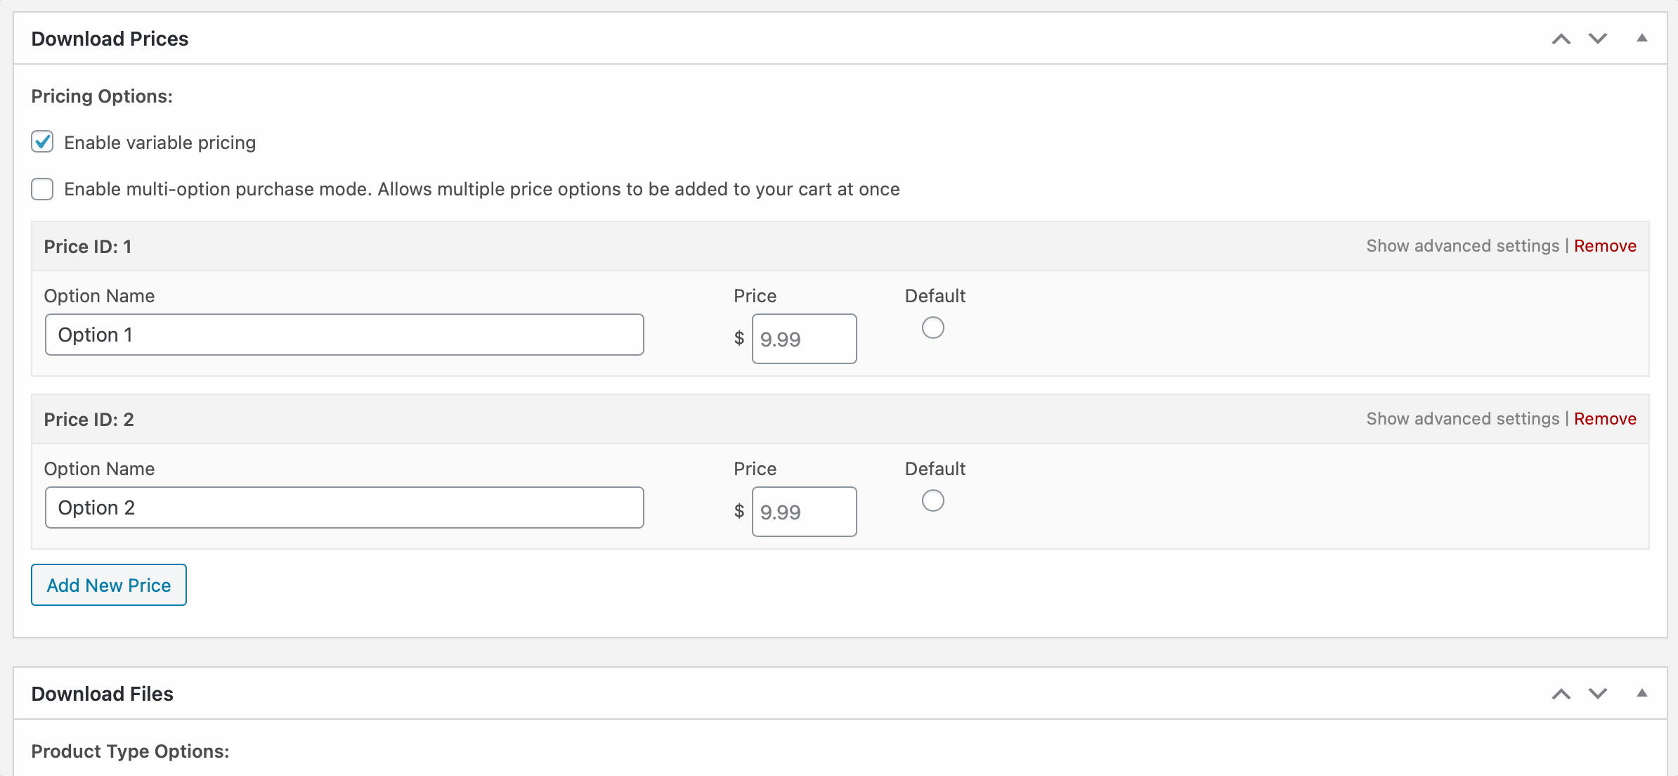Click the Add New Price button
The width and height of the screenshot is (1678, 776).
click(x=109, y=585)
